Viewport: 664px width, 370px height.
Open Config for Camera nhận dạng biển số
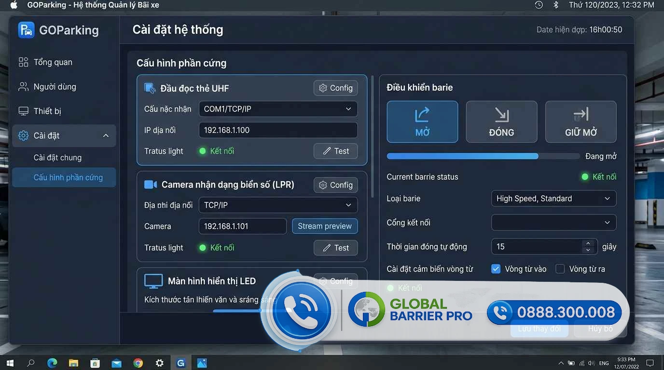click(335, 185)
